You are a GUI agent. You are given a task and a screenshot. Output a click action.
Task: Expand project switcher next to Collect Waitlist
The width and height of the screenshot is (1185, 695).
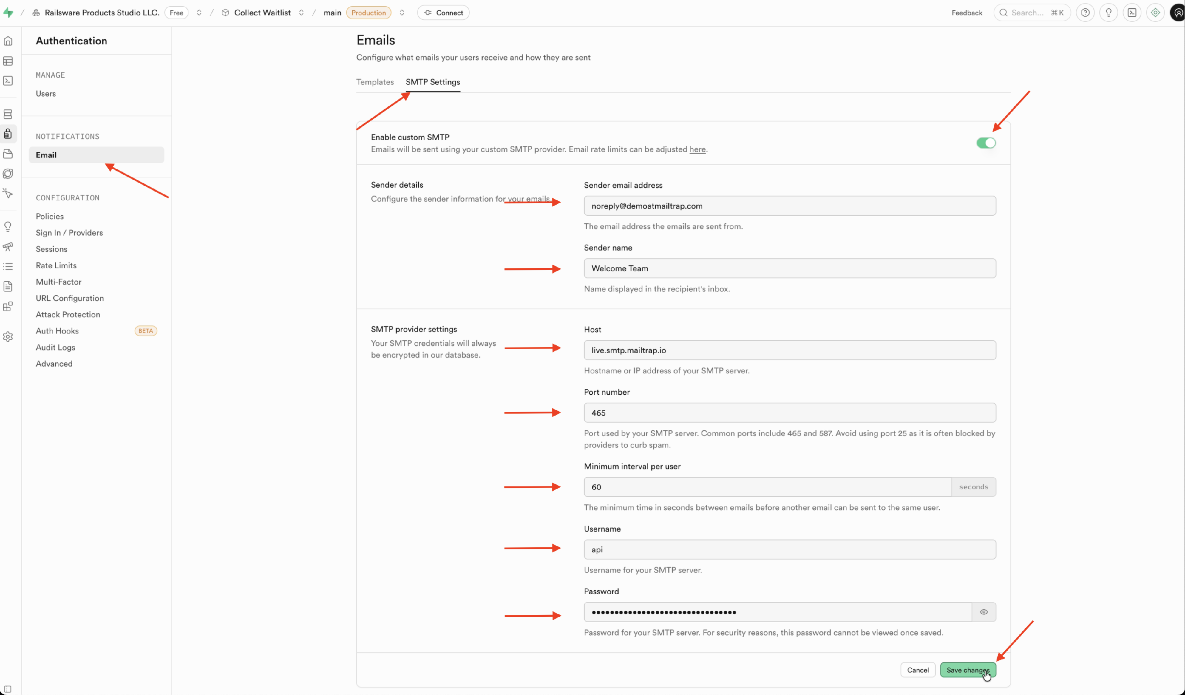(x=301, y=13)
